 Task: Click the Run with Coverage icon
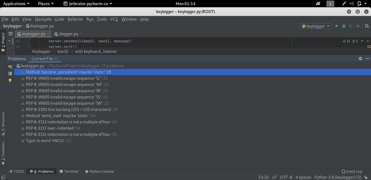click(351, 26)
